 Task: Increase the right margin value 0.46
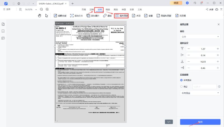click(x=218, y=68)
